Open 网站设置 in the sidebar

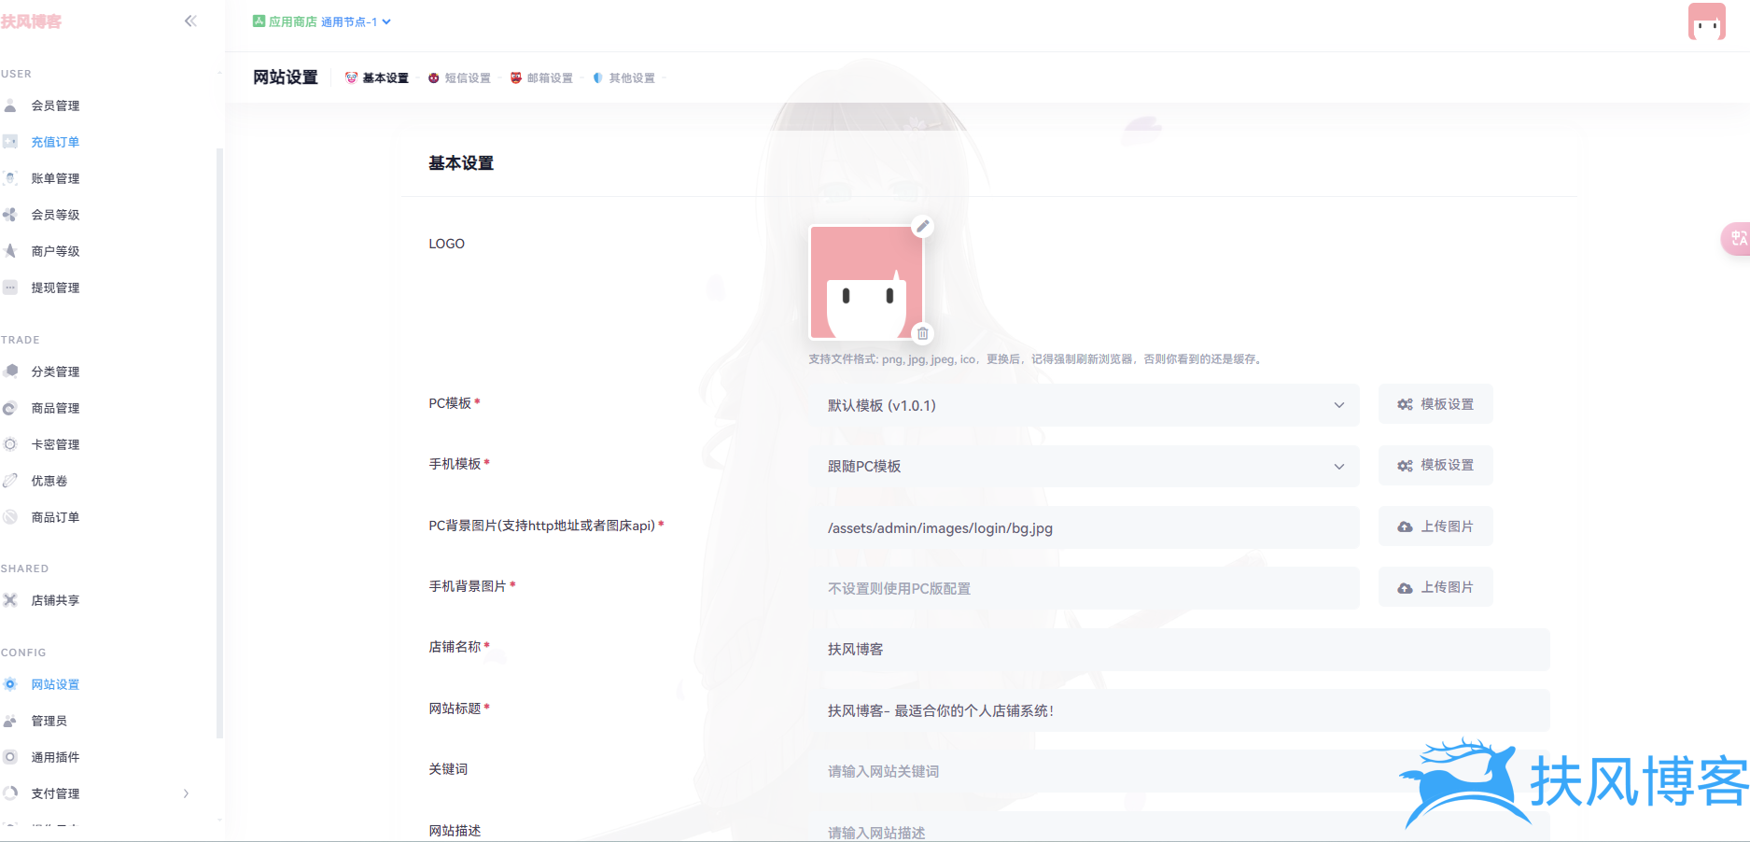click(55, 684)
